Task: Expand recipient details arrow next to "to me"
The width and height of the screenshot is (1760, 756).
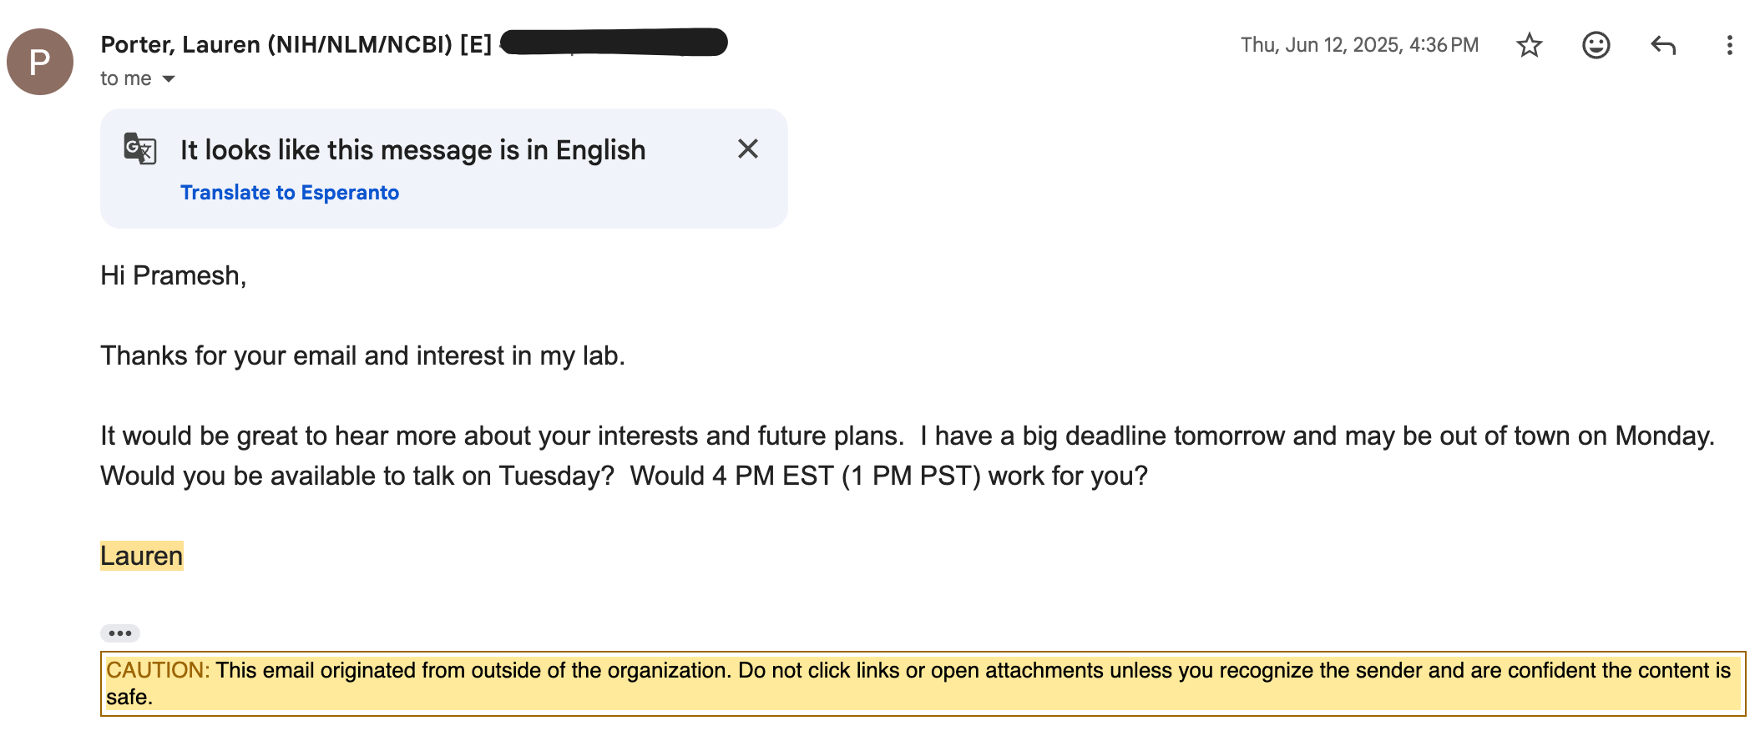Action: pyautogui.click(x=169, y=79)
